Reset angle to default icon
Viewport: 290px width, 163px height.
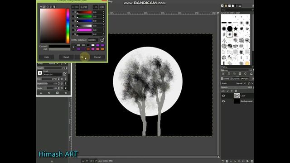click(62, 88)
